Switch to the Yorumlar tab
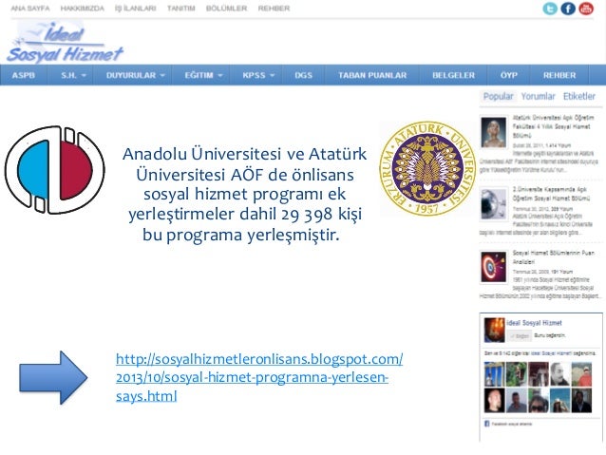Viewport: 606px width, 455px height. pyautogui.click(x=538, y=96)
